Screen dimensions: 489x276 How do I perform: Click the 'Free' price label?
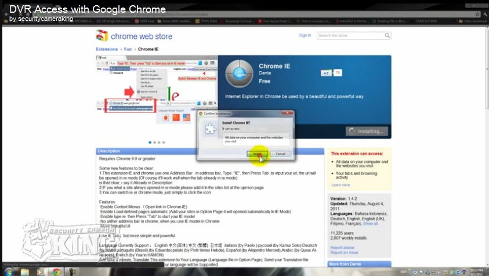[x=264, y=81]
